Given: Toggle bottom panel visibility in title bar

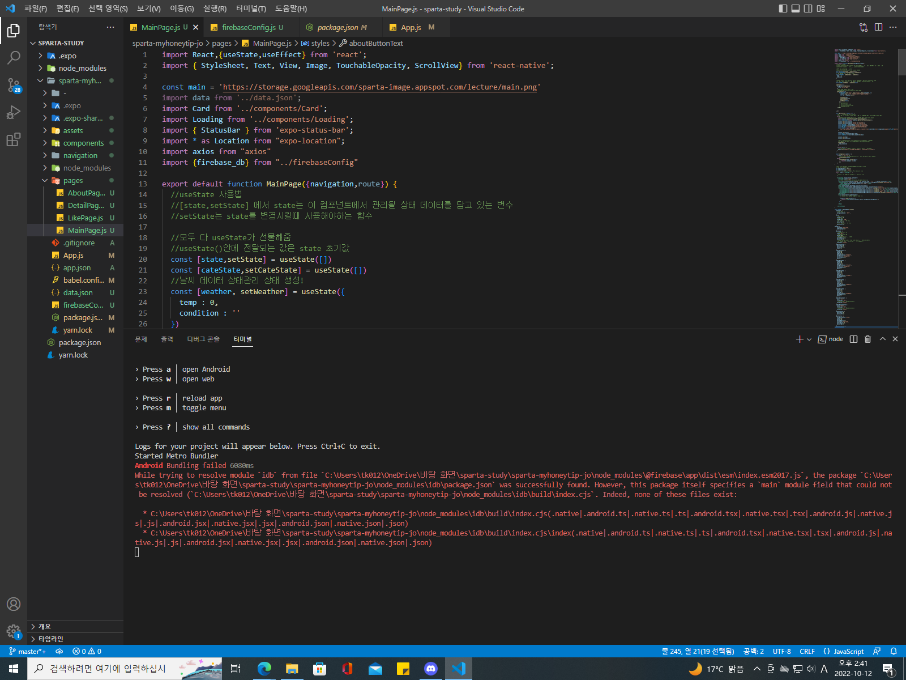Looking at the screenshot, I should point(796,8).
